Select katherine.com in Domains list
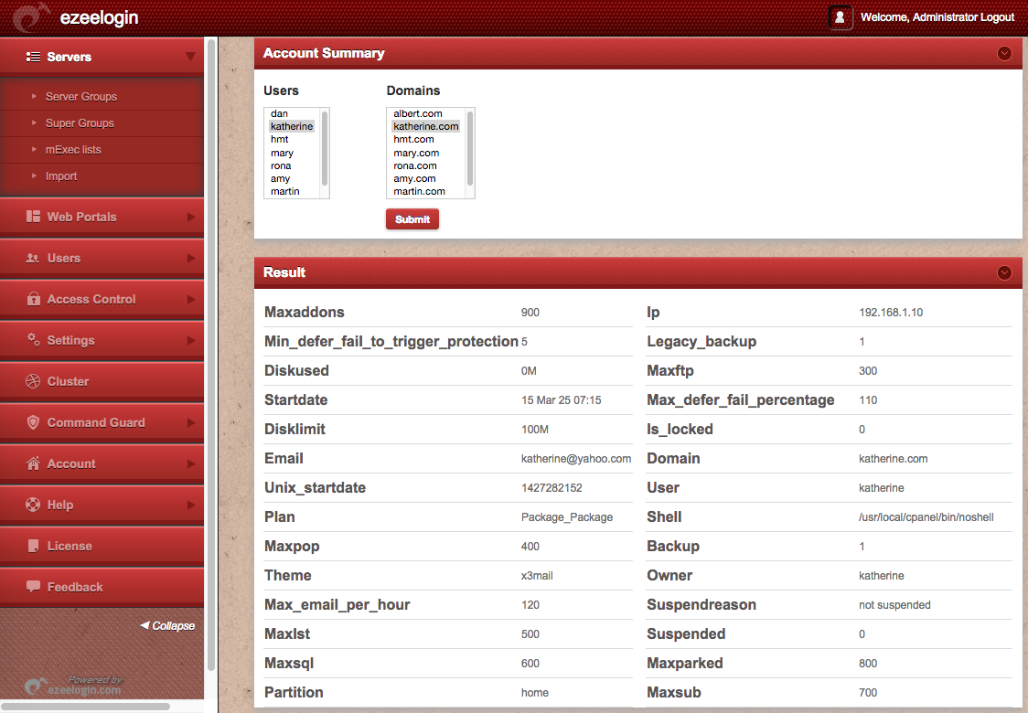The width and height of the screenshot is (1028, 713). [426, 126]
